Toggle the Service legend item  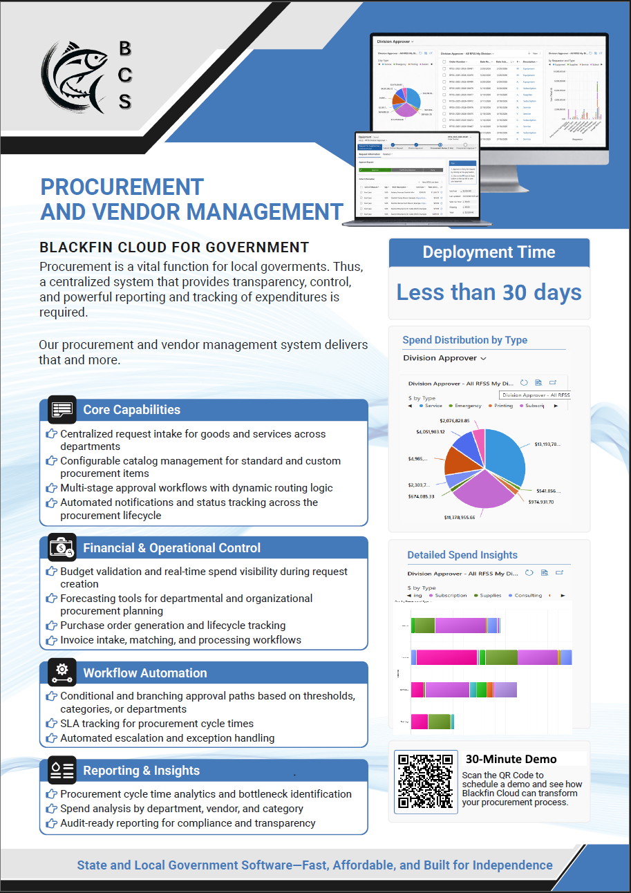[431, 406]
